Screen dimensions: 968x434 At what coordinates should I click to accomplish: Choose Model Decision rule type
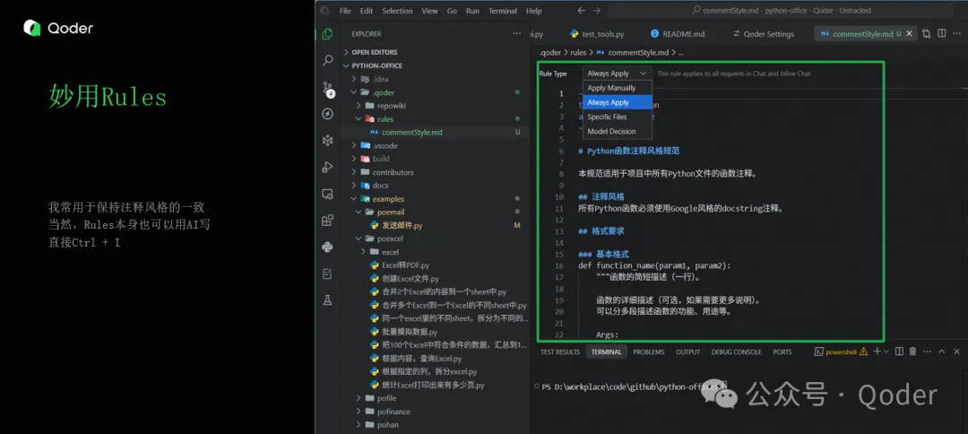[x=617, y=132]
